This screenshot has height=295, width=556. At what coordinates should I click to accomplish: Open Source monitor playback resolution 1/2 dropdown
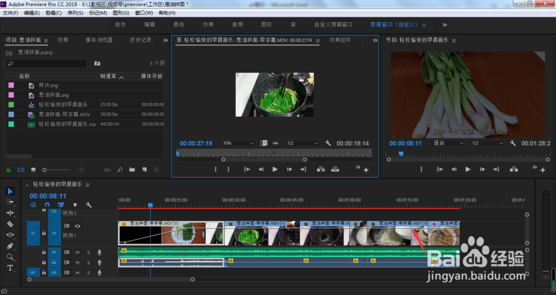click(302, 143)
